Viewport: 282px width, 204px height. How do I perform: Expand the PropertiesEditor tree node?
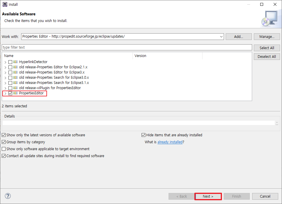click(6, 93)
